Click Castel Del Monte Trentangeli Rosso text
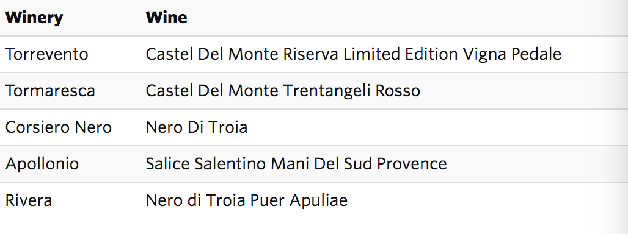The image size is (628, 234). click(283, 91)
